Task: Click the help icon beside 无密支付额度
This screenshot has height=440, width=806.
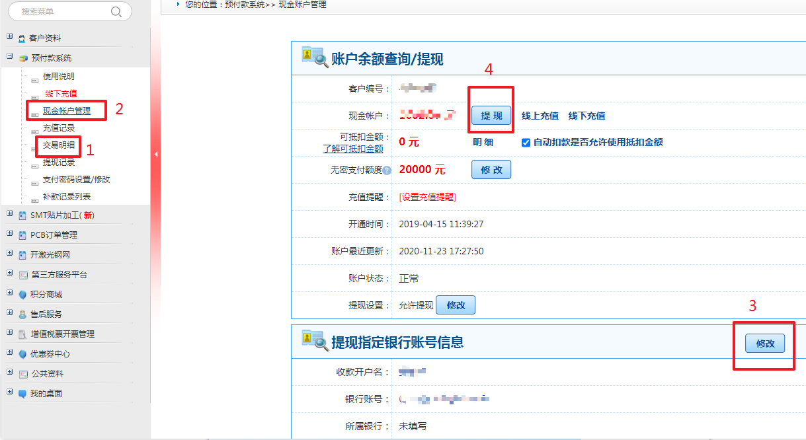Action: [387, 170]
